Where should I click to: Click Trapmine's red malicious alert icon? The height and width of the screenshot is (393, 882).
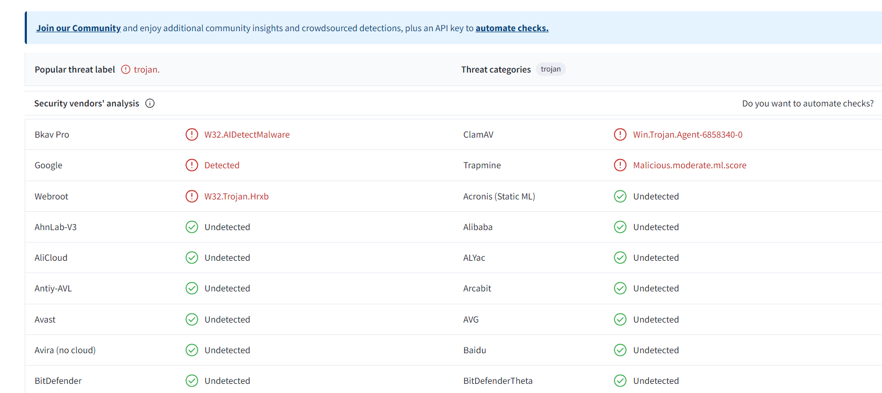click(620, 165)
